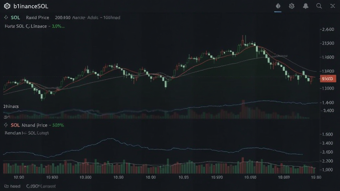The width and height of the screenshot is (340, 191).
Task: Click the green "3.0%..." change value
Action: coord(58,26)
